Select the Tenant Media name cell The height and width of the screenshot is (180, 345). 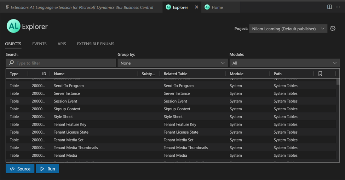(x=65, y=155)
